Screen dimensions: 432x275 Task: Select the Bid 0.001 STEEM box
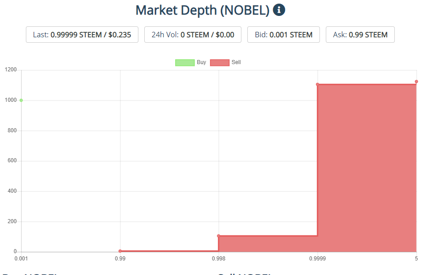[284, 35]
